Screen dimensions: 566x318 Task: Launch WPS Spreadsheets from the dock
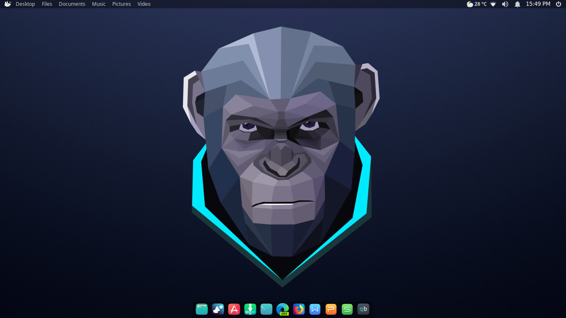[347, 309]
